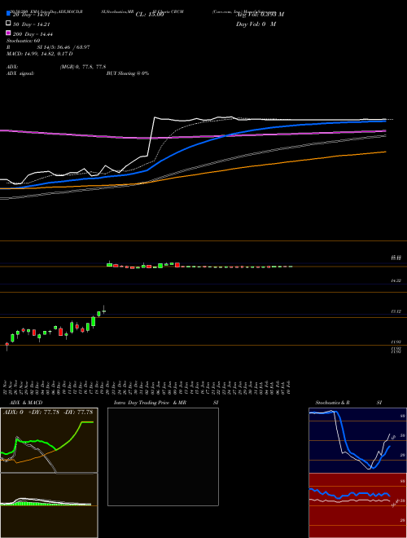The height and width of the screenshot is (538, 407).
Task: Click the 'MACD: 14.99, 14.82, 0.17 D' readout
Action: coord(39,54)
